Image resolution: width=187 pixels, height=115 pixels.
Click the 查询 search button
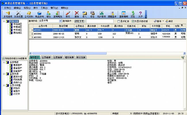click(158, 21)
